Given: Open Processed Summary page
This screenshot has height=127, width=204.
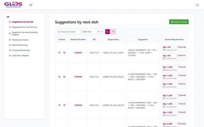Looking at the screenshot, I should 21,50.
